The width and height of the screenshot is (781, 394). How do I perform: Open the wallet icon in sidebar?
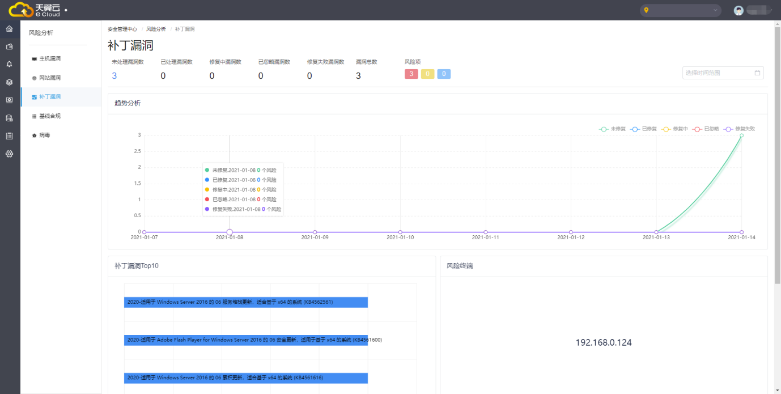9,46
